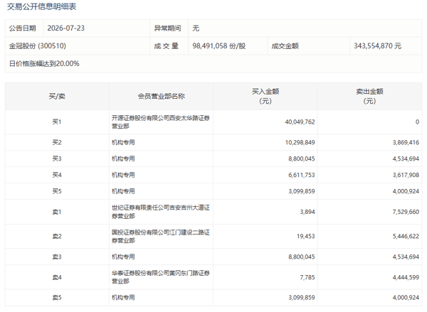Select the 买2 row label
Viewport: 427px width, 312px height.
point(57,142)
